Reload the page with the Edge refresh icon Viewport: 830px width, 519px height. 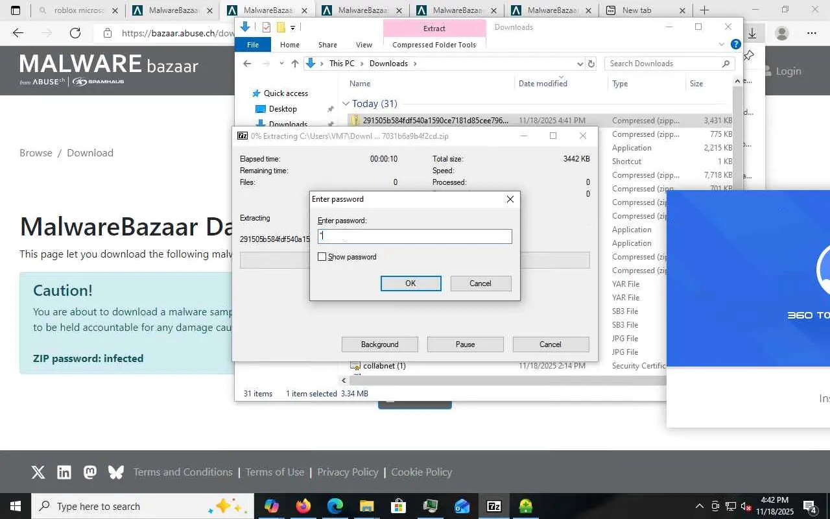pos(75,33)
